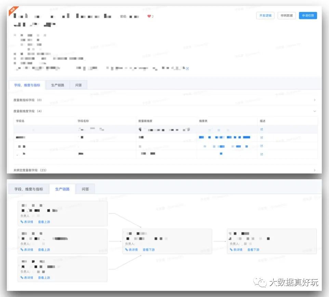The width and height of the screenshot is (329, 297).
Task: Click the red heart favorite icon
Action: [149, 16]
